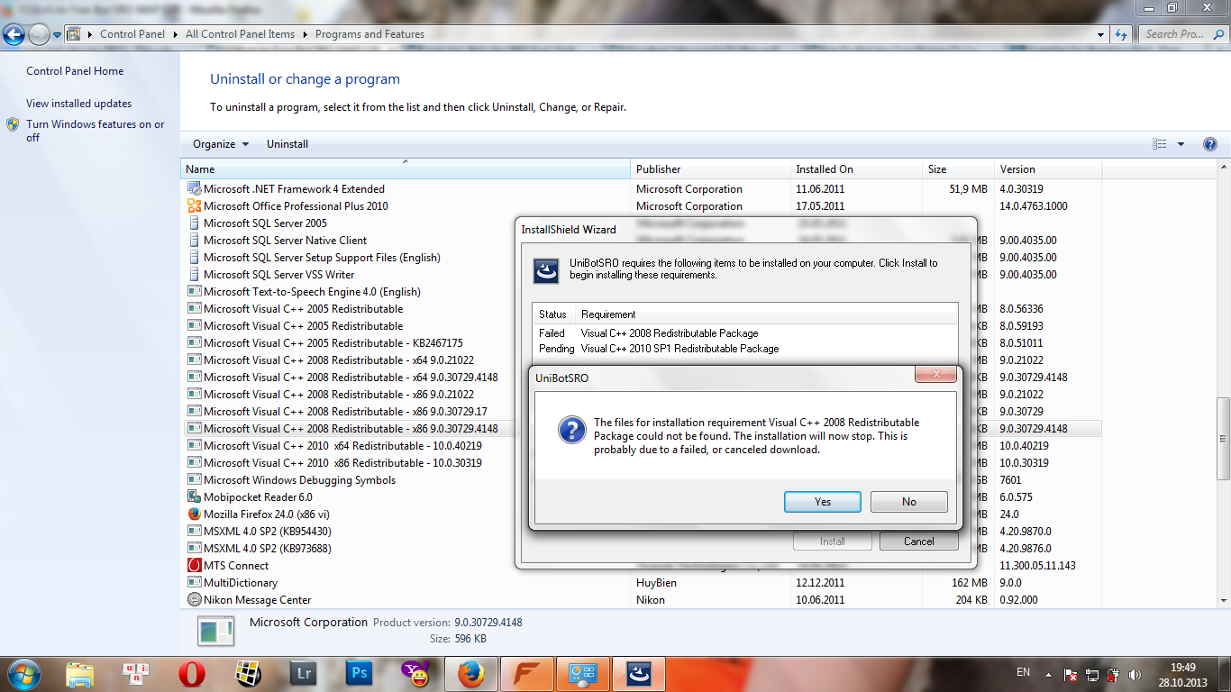Launch Opera from taskbar
The width and height of the screenshot is (1231, 692).
click(191, 673)
